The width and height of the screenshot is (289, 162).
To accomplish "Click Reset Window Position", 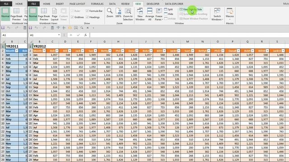I will [194, 18].
